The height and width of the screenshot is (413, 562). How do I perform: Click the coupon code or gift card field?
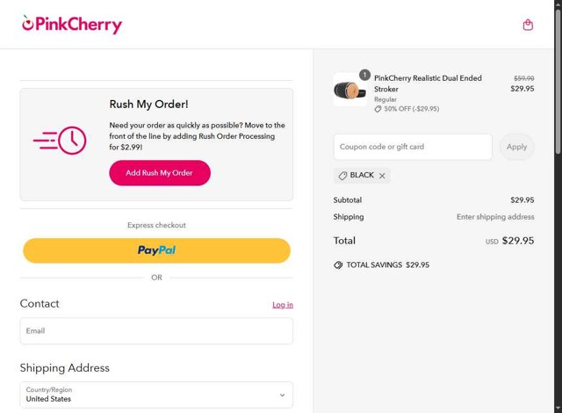click(x=412, y=147)
